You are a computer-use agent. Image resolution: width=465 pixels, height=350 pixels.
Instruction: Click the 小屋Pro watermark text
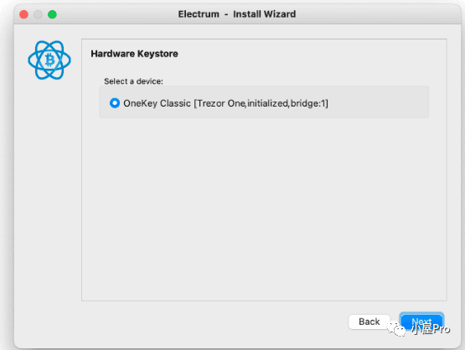(x=431, y=329)
